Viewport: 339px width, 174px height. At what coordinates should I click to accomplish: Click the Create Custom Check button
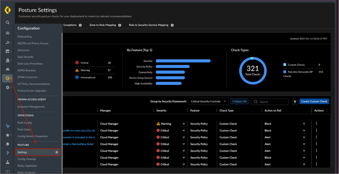pos(314,101)
